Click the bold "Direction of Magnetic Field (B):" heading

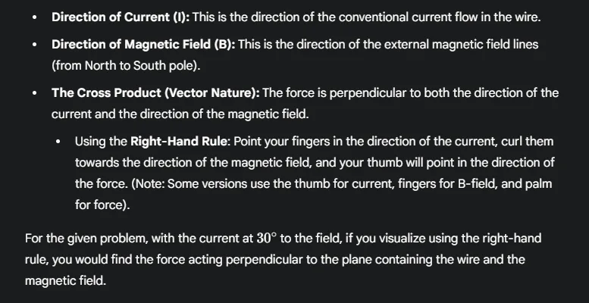[x=143, y=45]
